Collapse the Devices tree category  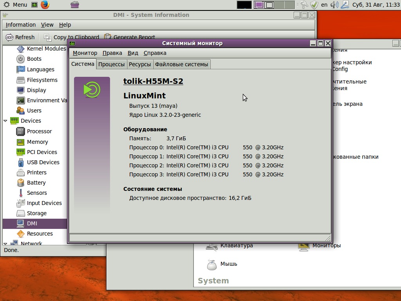point(5,121)
